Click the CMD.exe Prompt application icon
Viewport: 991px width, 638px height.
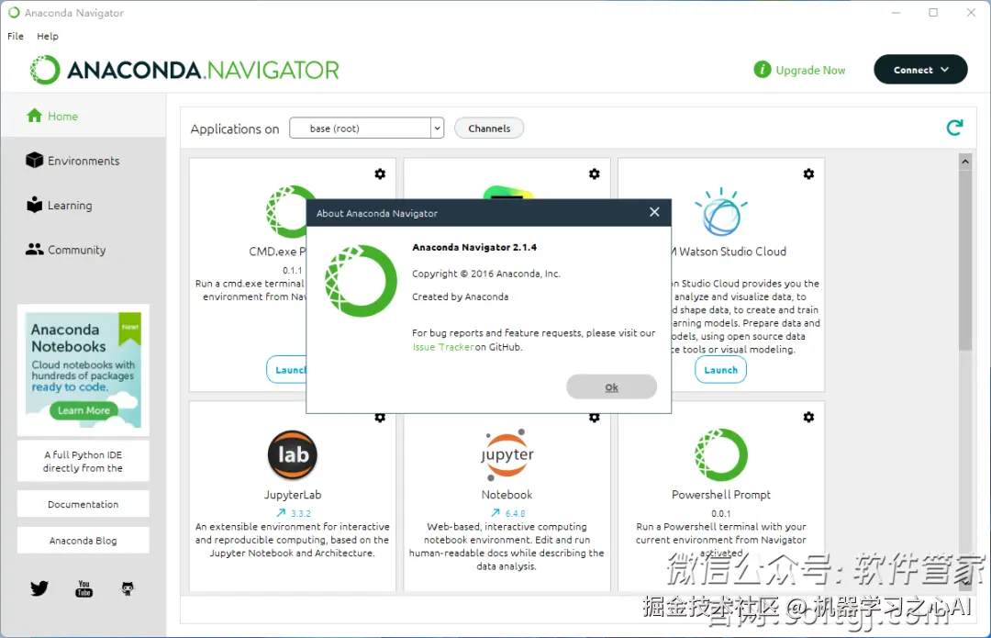coord(287,211)
